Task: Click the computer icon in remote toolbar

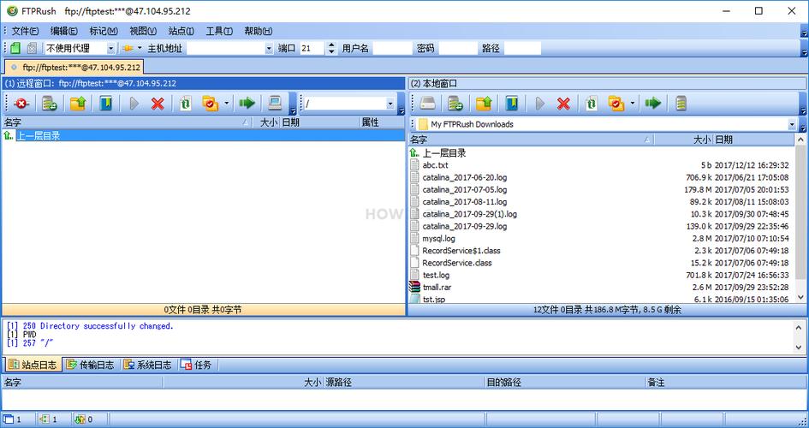Action: coord(275,104)
